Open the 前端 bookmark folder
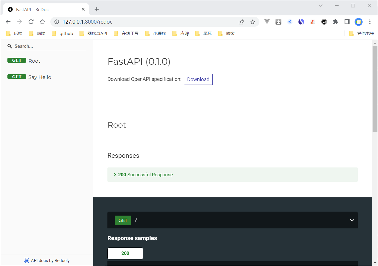Viewport: 378px width, 266px height. (37, 33)
